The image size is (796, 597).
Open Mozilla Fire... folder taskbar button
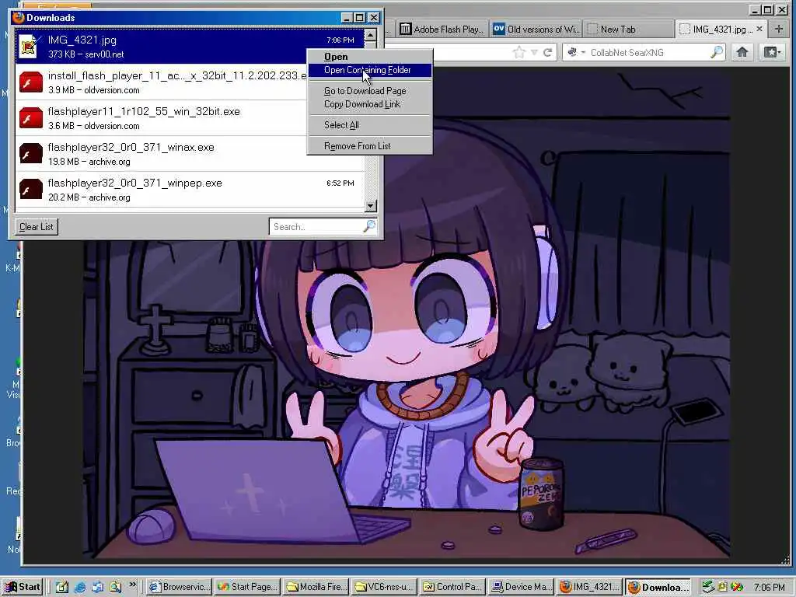pos(316,587)
